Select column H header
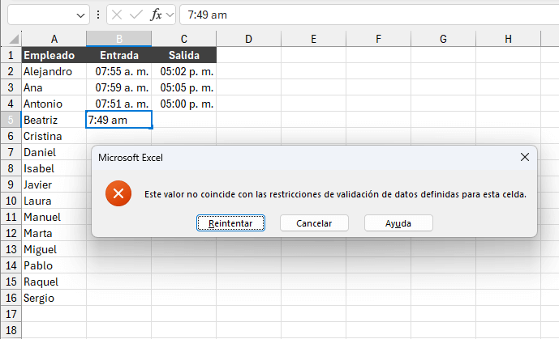Screen dimensions: 559x339 point(508,39)
